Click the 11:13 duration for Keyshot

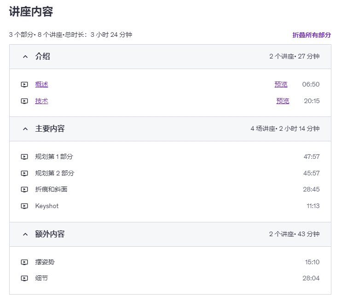pyautogui.click(x=313, y=206)
